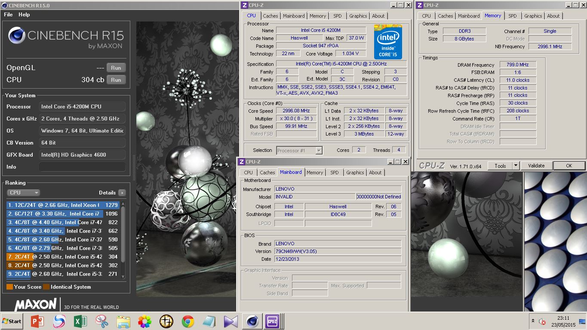Click the tilted pad icon in taskbar

pyautogui.click(x=209, y=321)
